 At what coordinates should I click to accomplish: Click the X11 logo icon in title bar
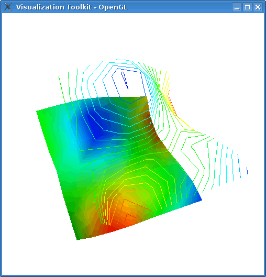[x=8, y=7]
